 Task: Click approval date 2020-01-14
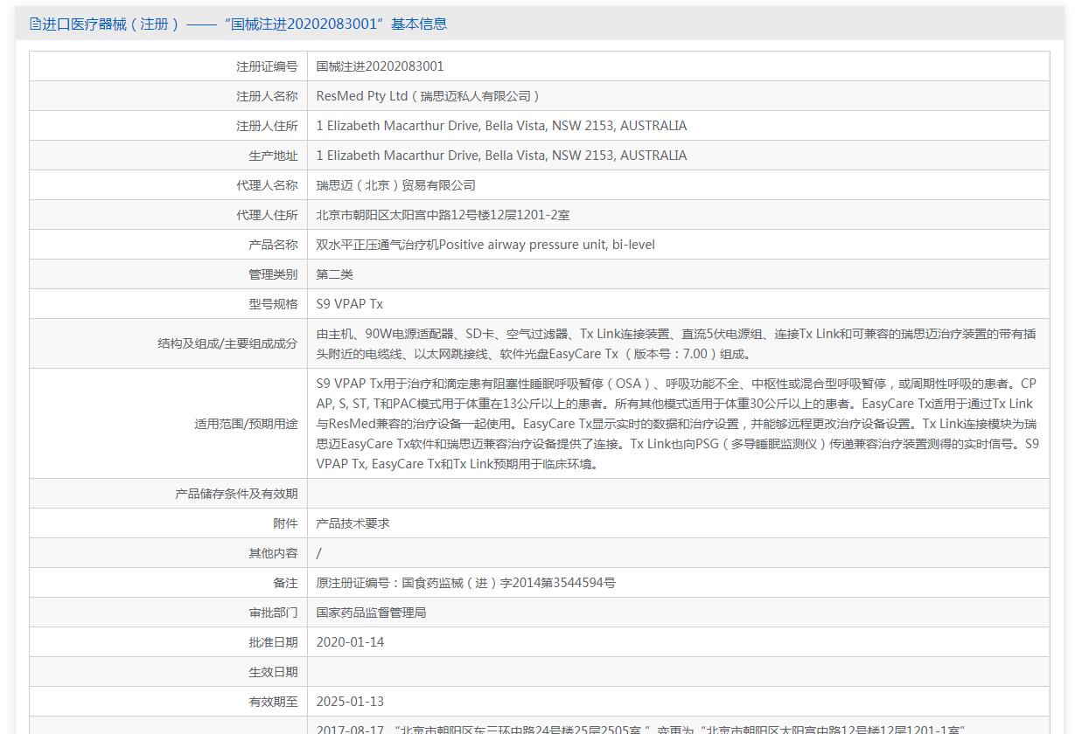350,642
